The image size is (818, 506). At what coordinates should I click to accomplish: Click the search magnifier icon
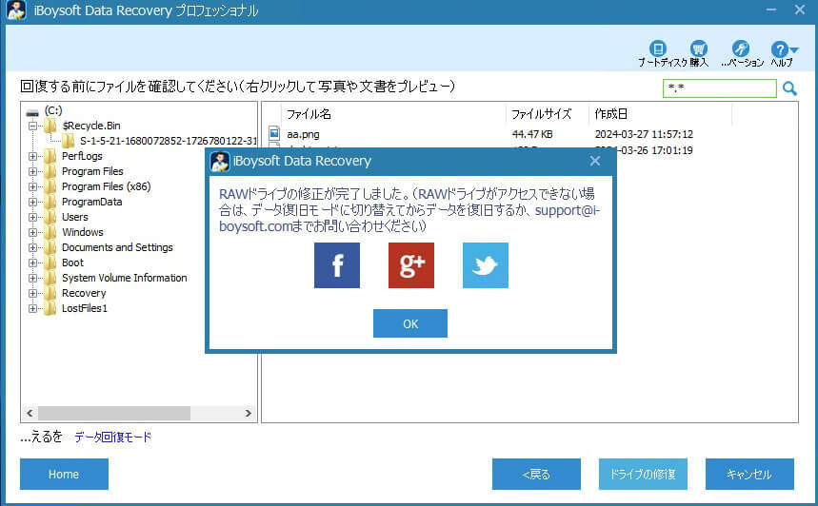[x=789, y=88]
